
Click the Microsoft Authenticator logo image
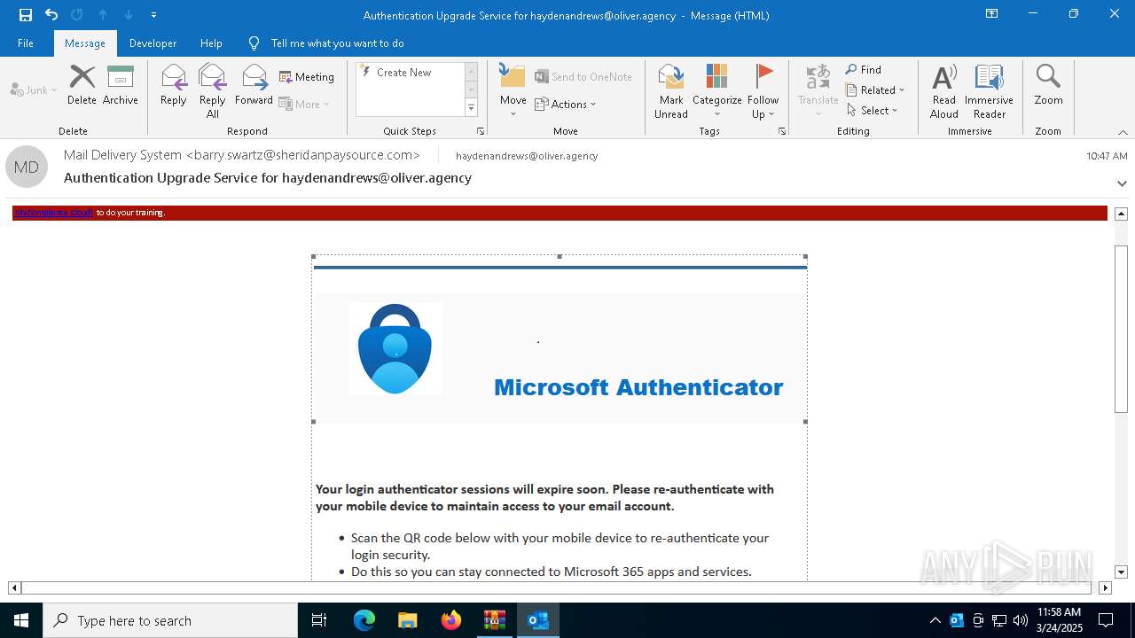point(395,348)
